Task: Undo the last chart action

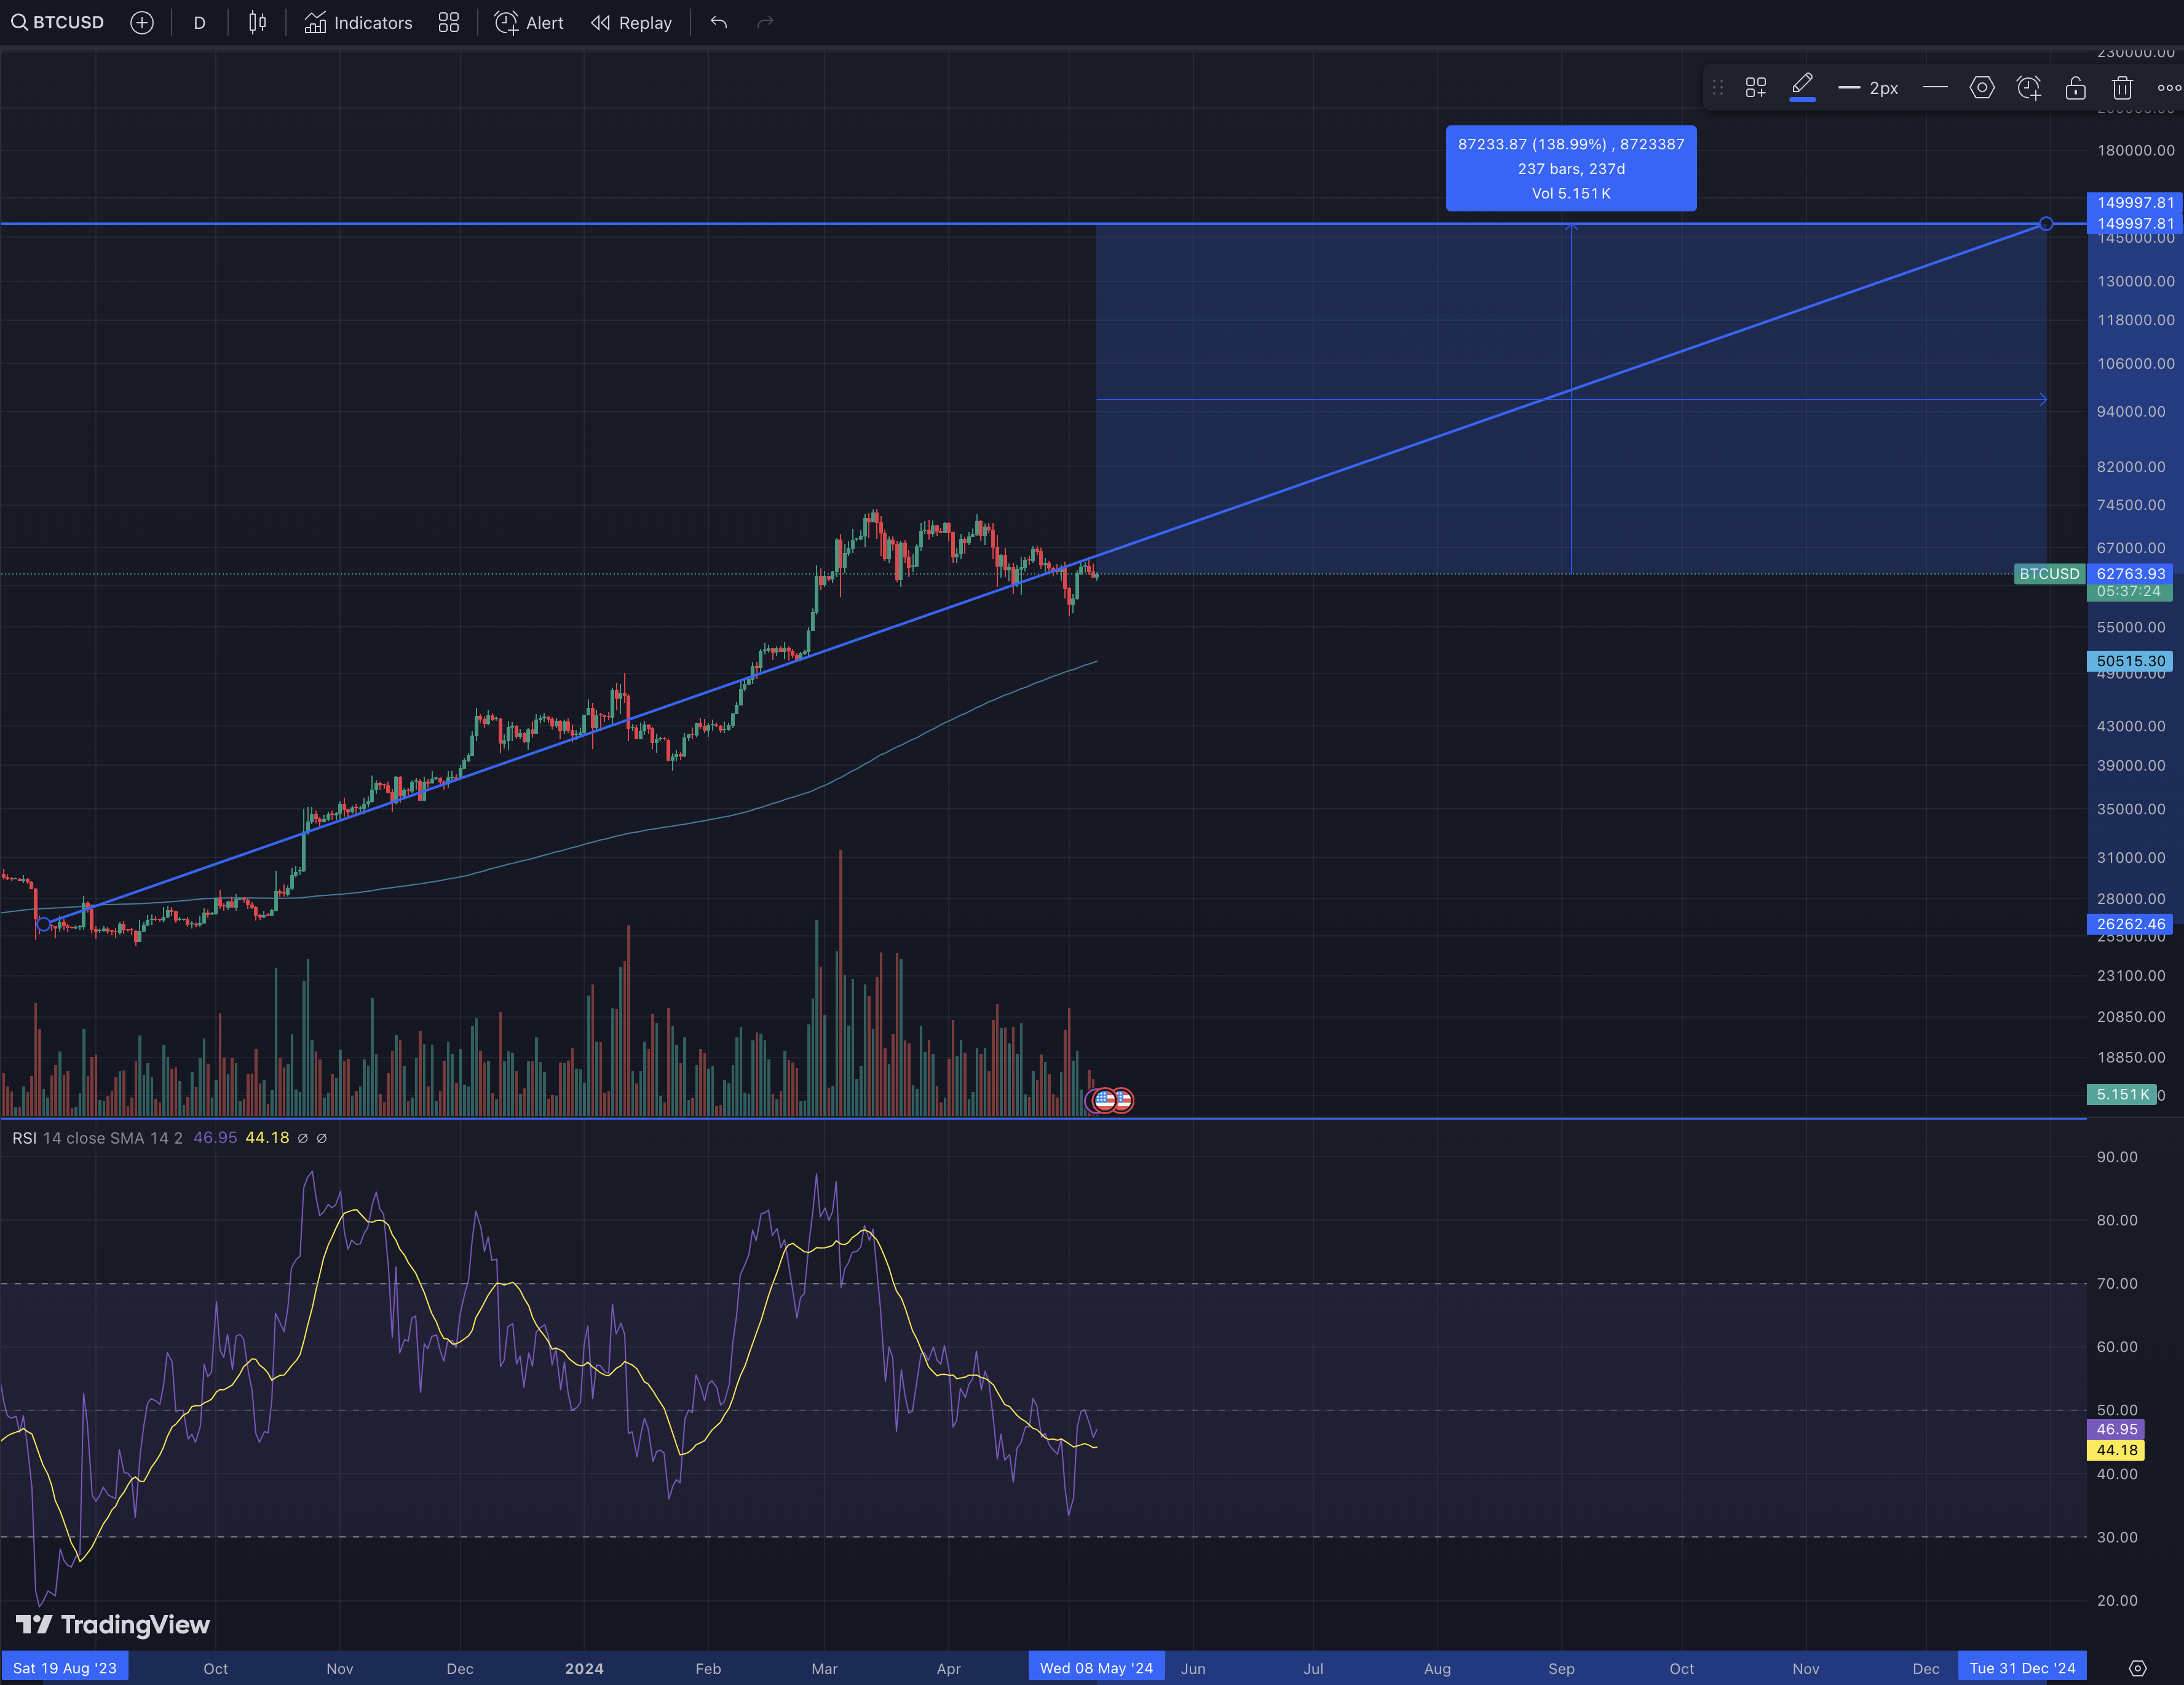Action: 719,22
